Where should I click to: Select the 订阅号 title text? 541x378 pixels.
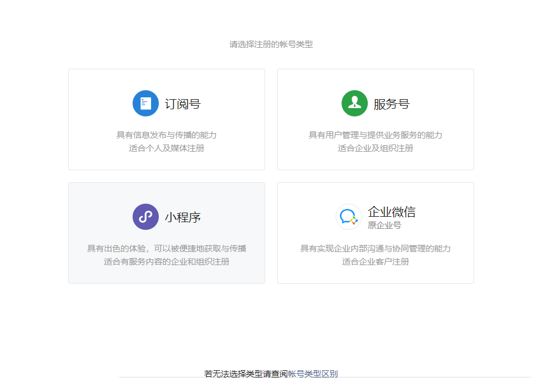click(x=183, y=104)
